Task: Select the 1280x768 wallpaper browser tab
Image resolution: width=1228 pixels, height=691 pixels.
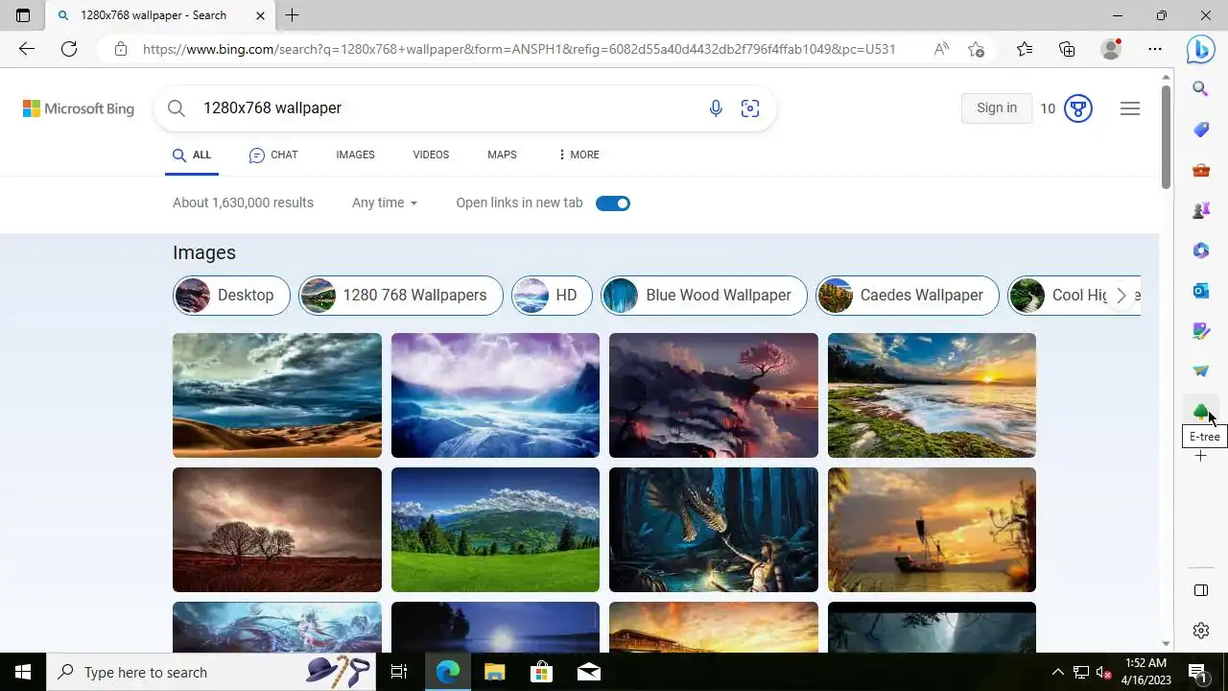Action: [x=160, y=15]
